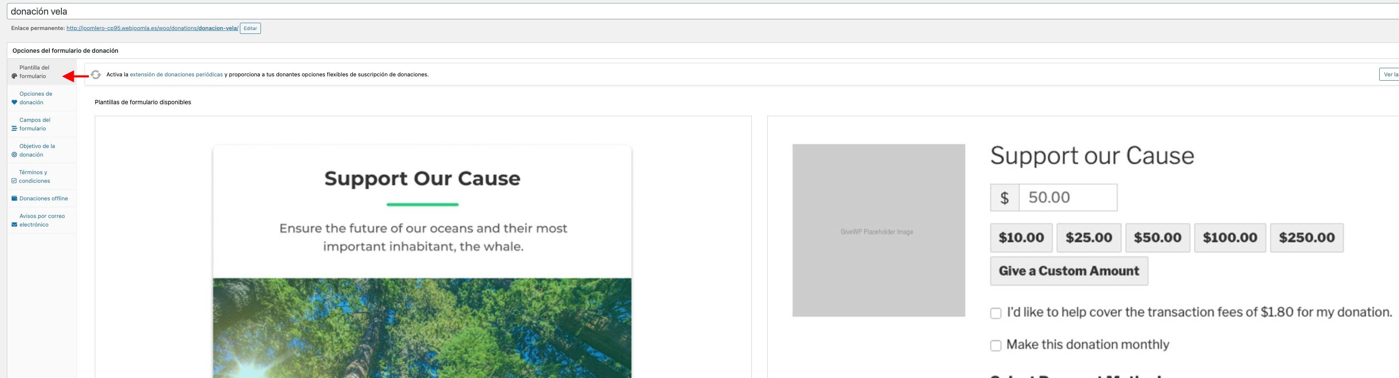
Task: Click the recurring refresh icon in the notice
Action: click(x=96, y=74)
